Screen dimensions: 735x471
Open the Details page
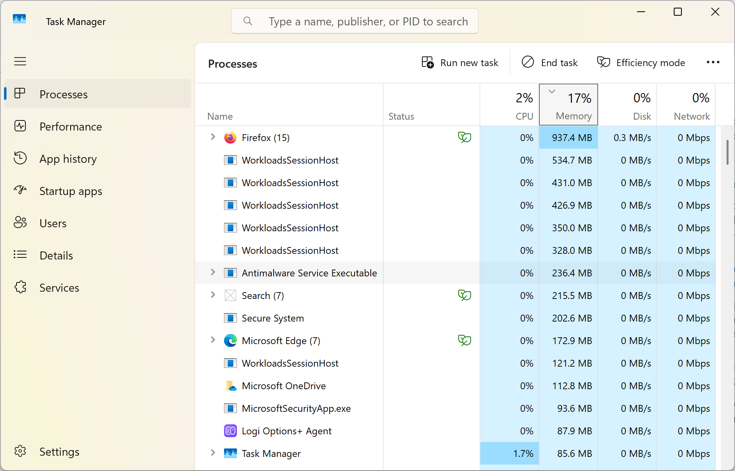pyautogui.click(x=98, y=255)
